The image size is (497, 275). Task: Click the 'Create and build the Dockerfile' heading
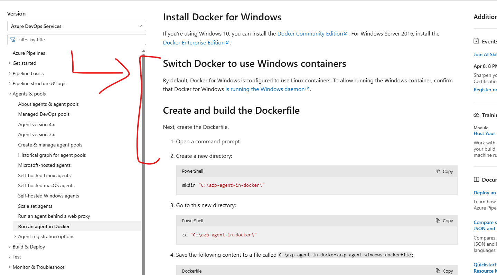(x=231, y=111)
